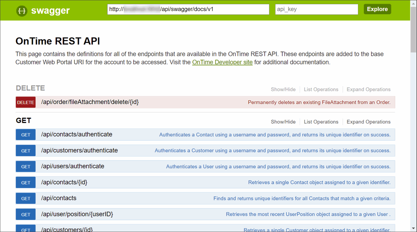Click Expand Operations in the GET section
The image size is (417, 232).
369,122
